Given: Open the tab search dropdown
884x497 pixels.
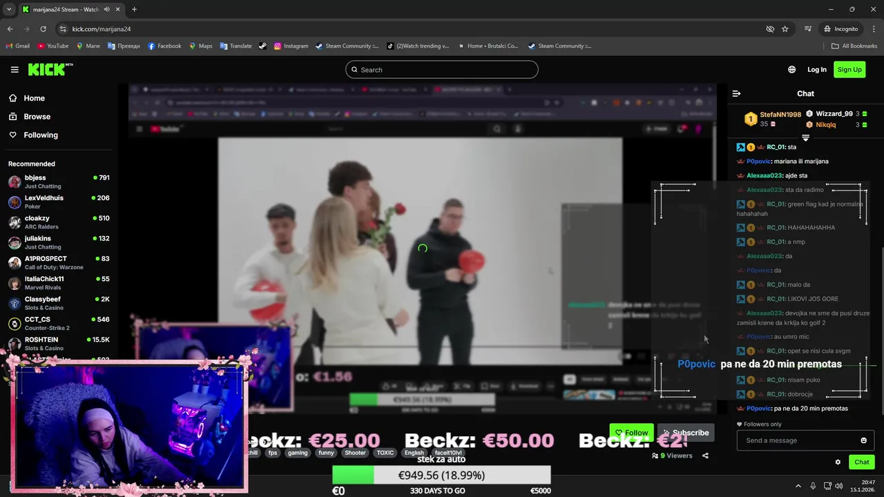Looking at the screenshot, I should 9,10.
